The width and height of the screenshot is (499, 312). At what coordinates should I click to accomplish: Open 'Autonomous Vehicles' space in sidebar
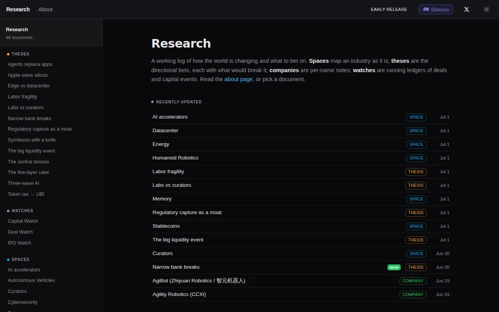(x=31, y=280)
